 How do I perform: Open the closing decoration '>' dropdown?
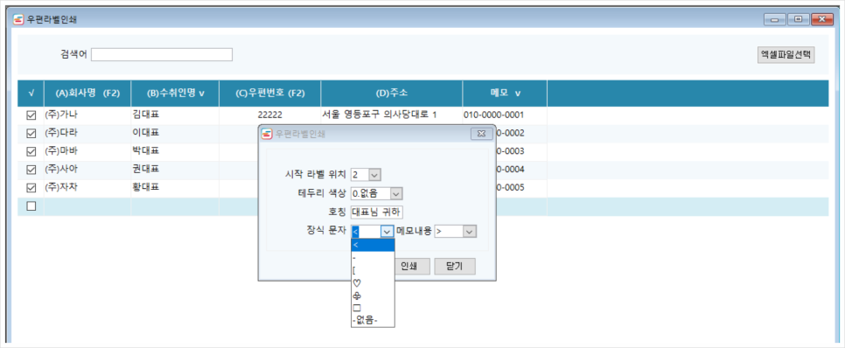click(x=470, y=231)
